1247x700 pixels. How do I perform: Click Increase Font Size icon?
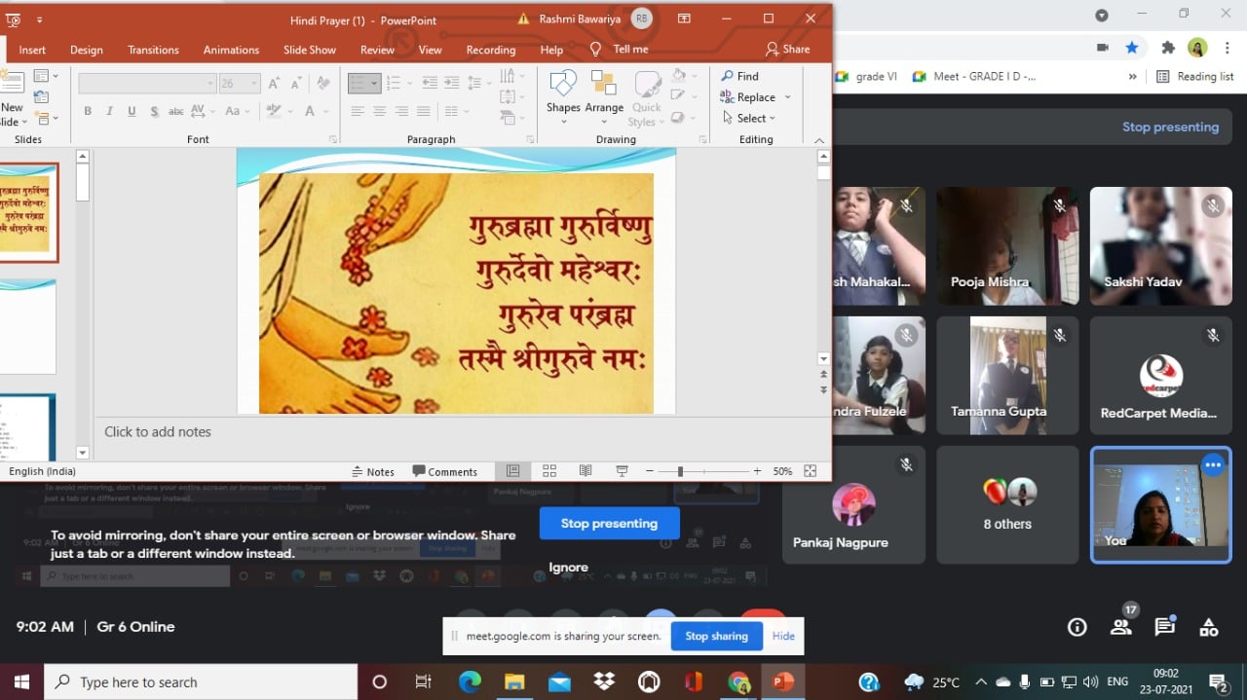(x=274, y=84)
